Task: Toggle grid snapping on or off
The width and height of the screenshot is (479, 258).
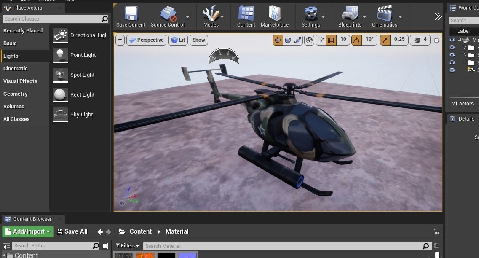Action: click(331, 40)
